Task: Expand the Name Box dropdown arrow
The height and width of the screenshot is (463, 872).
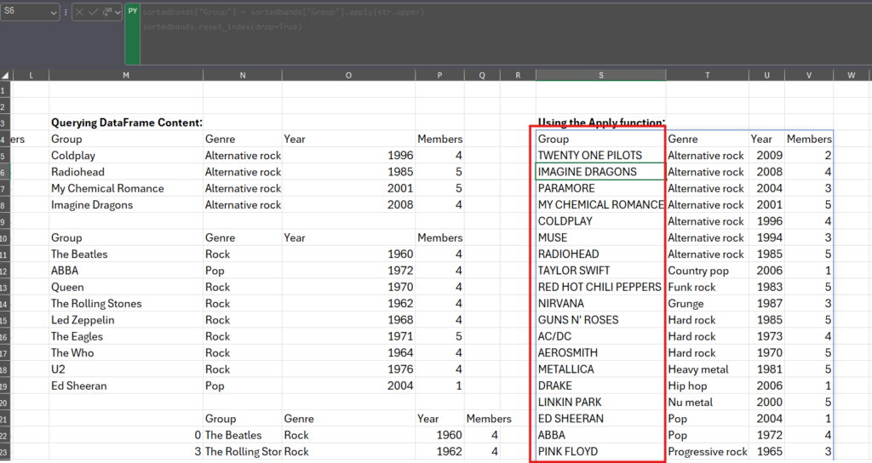Action: pos(54,13)
